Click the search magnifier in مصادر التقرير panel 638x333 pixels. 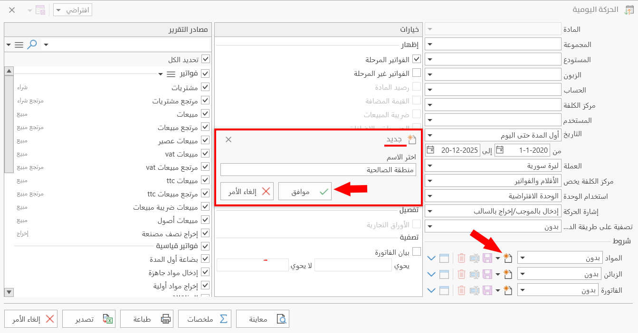click(32, 44)
